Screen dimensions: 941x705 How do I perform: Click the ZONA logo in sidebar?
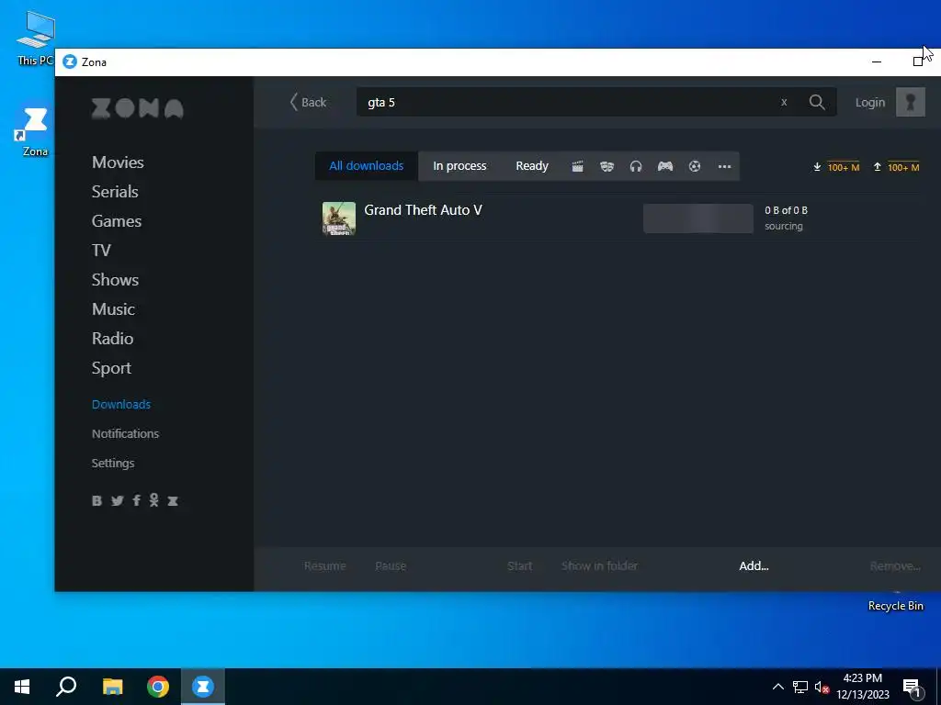click(x=138, y=108)
